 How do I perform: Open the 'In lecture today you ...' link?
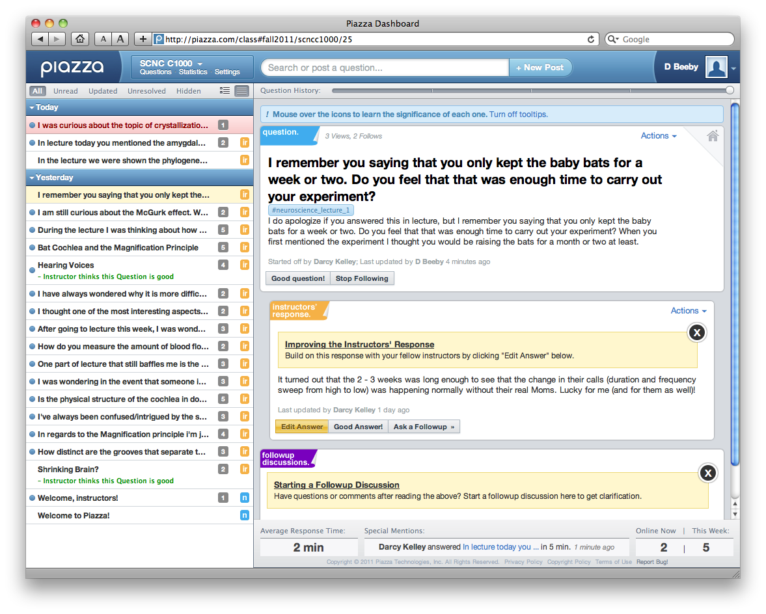pos(500,546)
